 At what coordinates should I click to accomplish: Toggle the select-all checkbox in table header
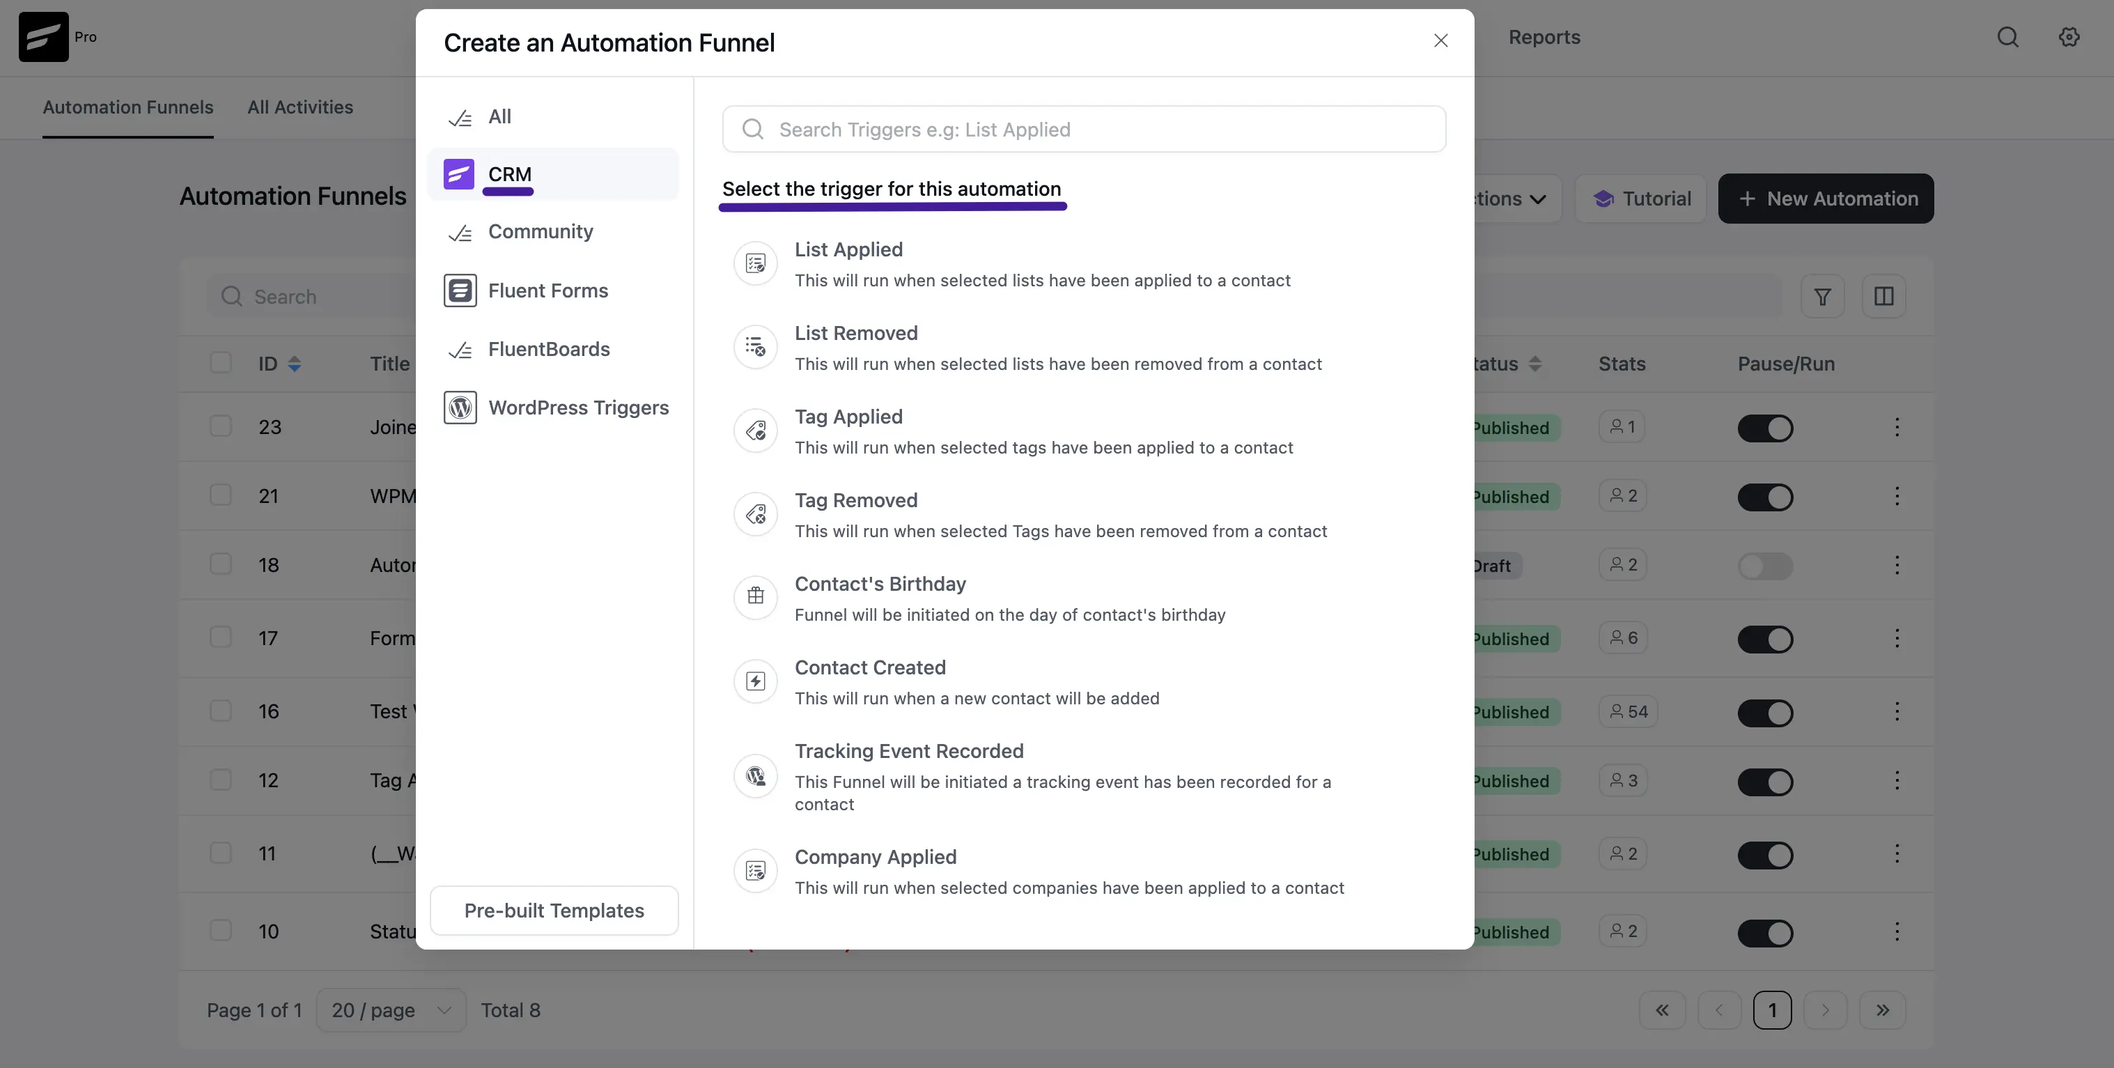tap(221, 363)
